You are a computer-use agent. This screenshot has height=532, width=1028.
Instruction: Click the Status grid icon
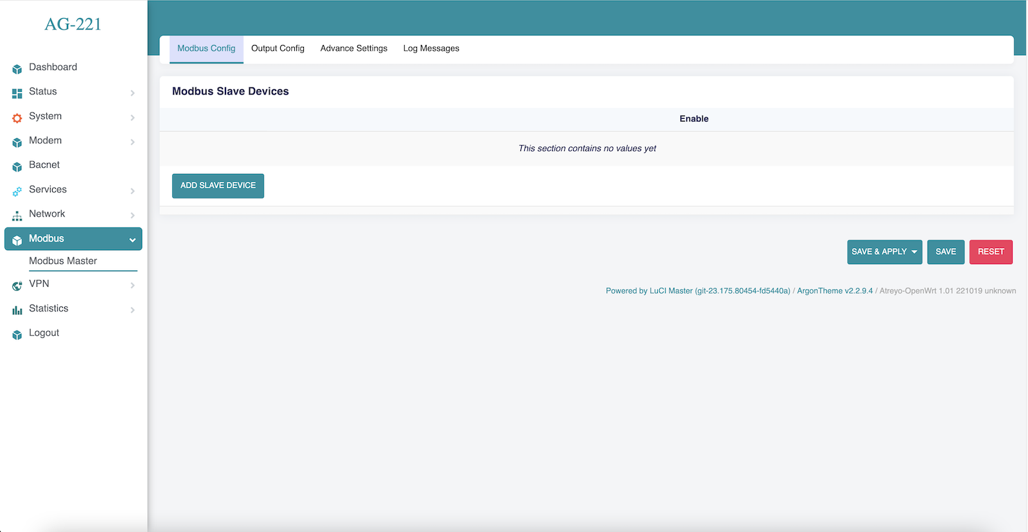17,93
